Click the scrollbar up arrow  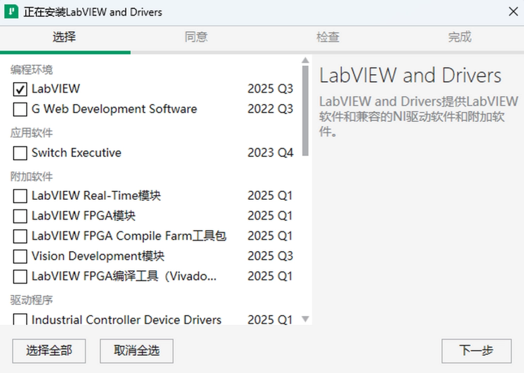tap(306, 59)
